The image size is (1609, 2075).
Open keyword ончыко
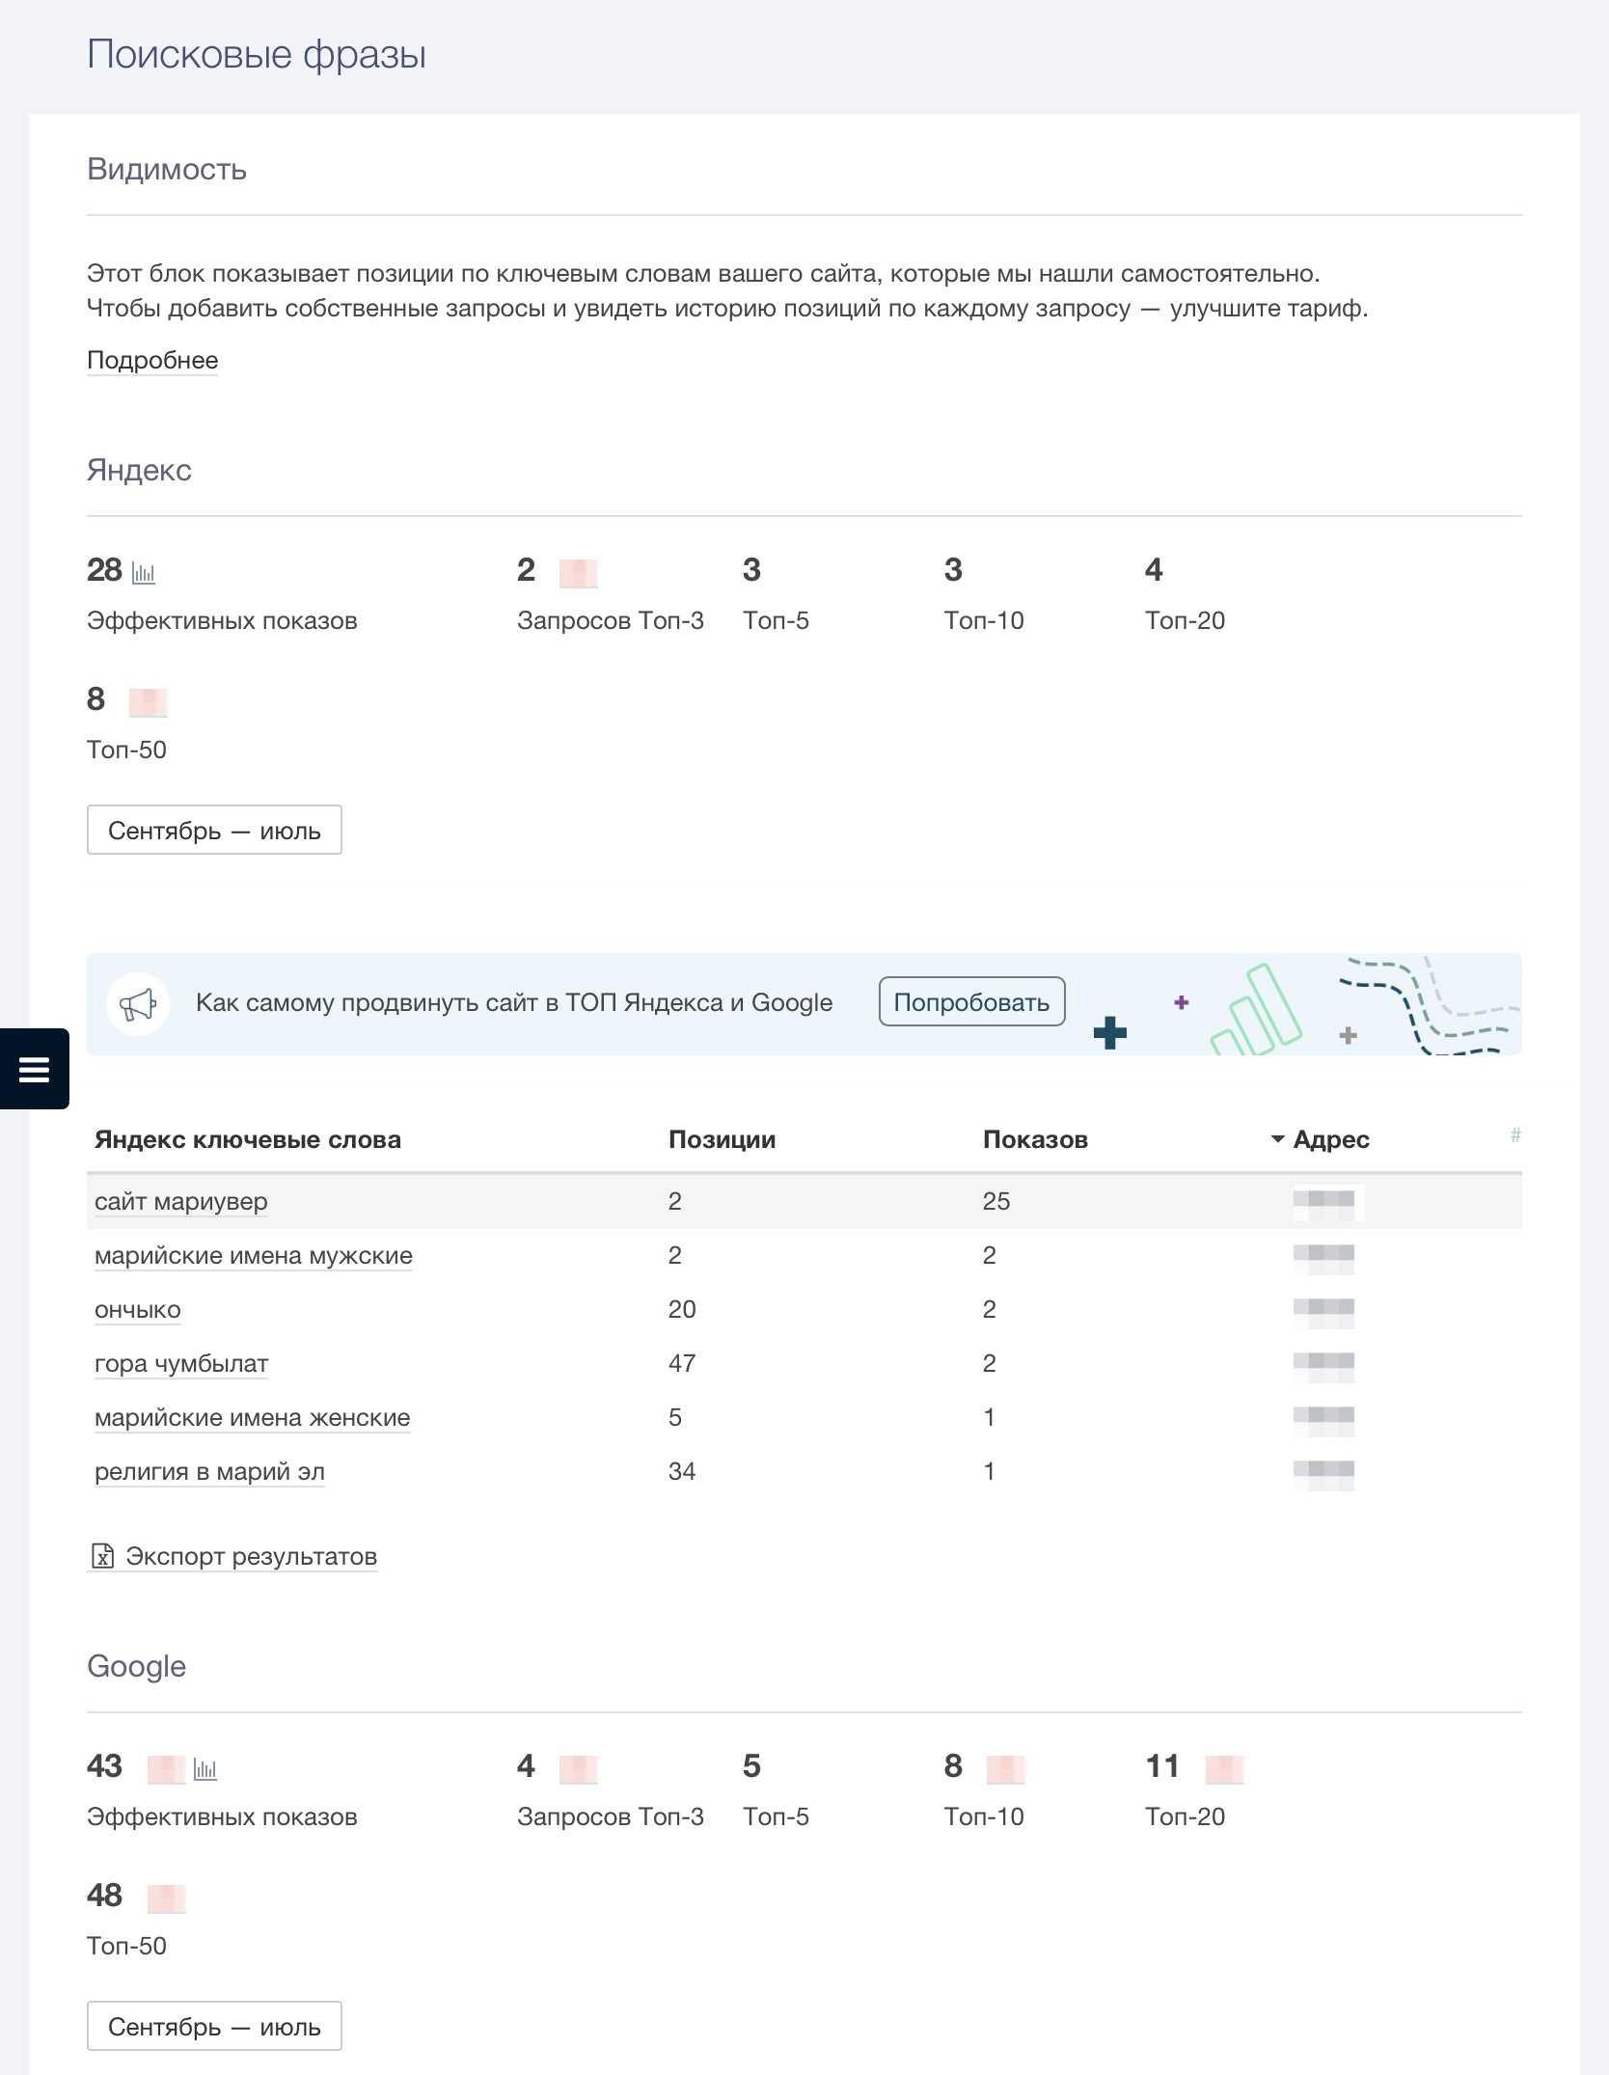point(138,1309)
